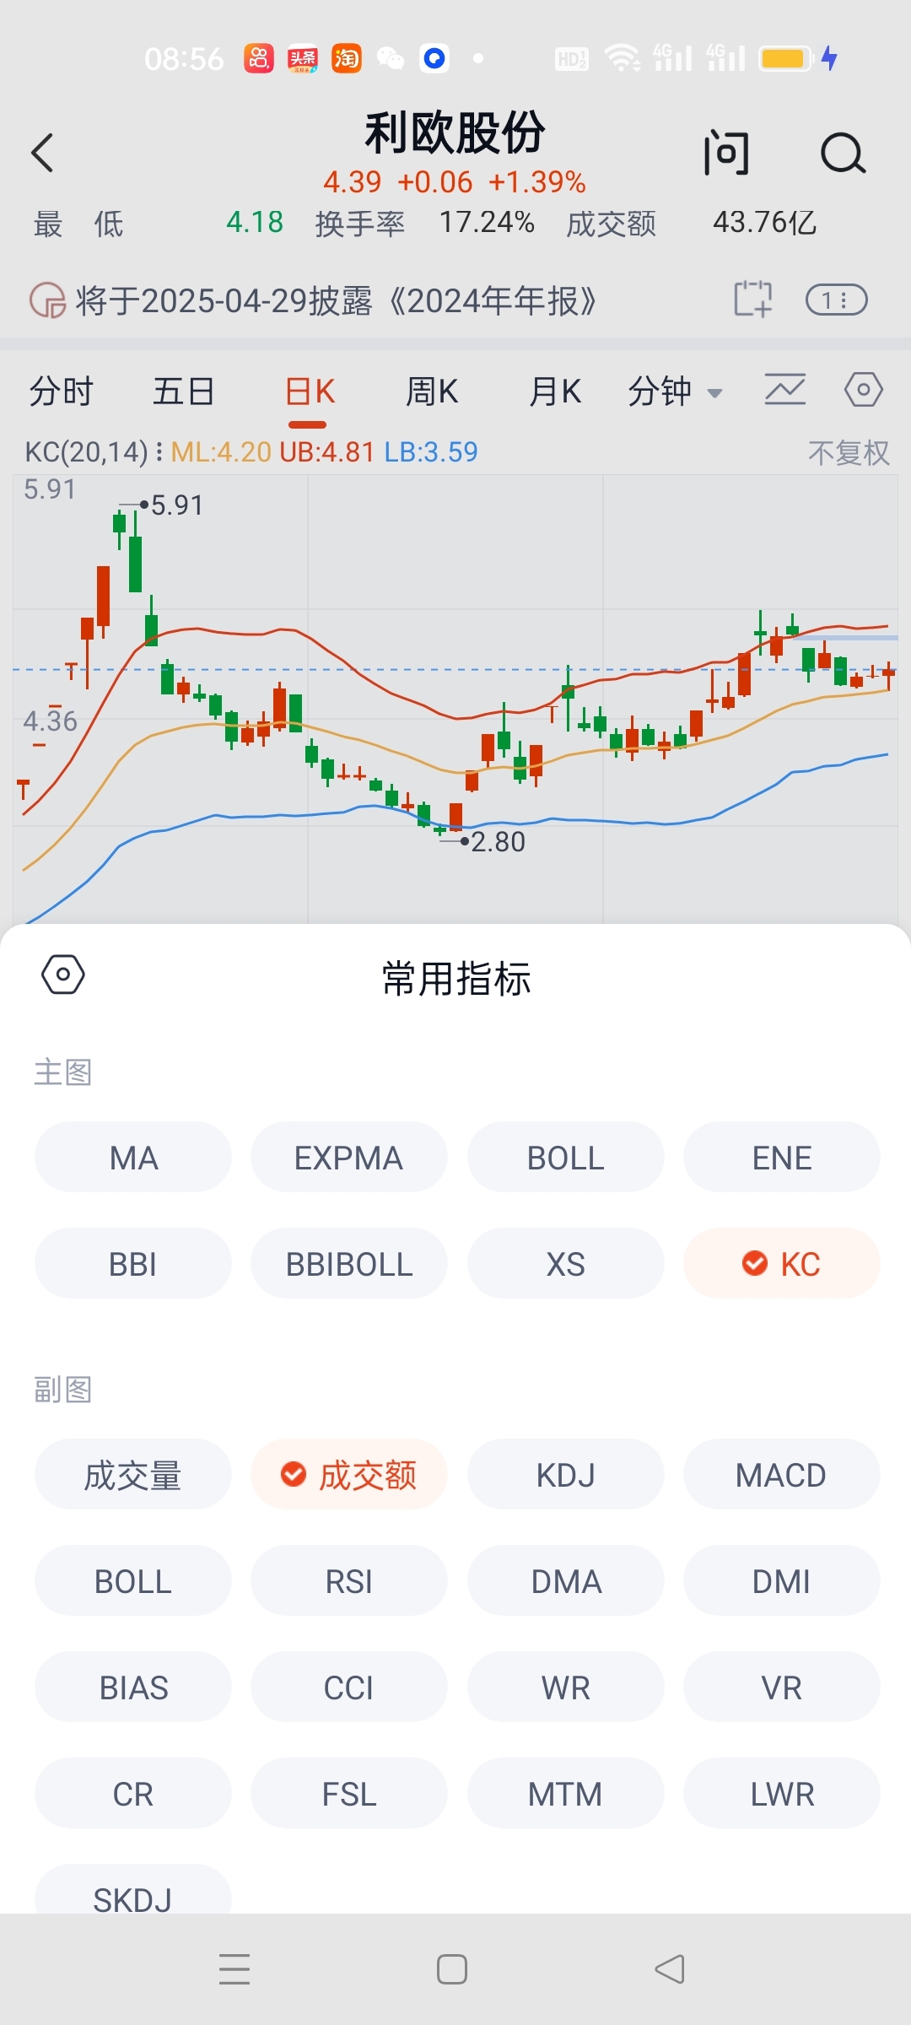Open indicator settings hexagon in panel header
The image size is (911, 2025).
tap(63, 975)
